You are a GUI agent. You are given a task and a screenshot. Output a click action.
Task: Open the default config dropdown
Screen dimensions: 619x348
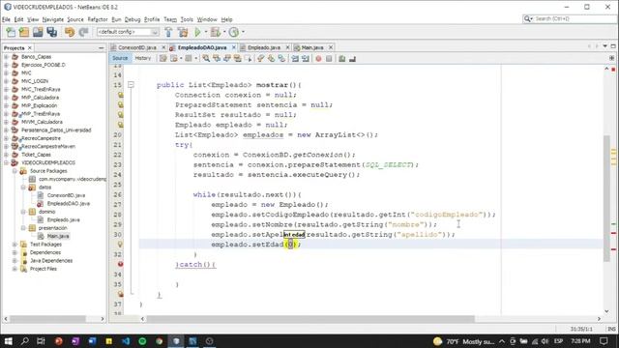point(128,32)
